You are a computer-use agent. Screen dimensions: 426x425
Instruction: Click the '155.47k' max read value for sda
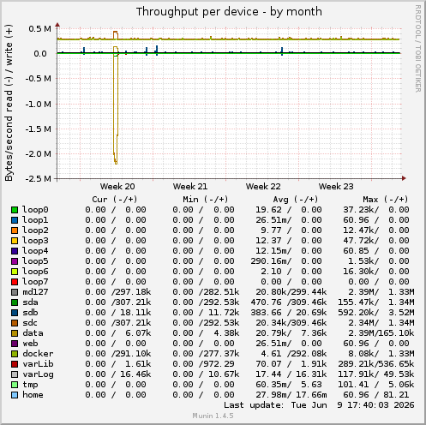coord(356,302)
